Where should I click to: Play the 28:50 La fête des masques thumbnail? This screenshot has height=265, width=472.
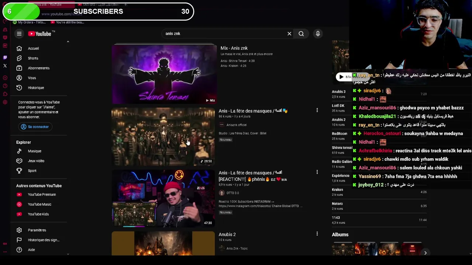tap(163, 137)
